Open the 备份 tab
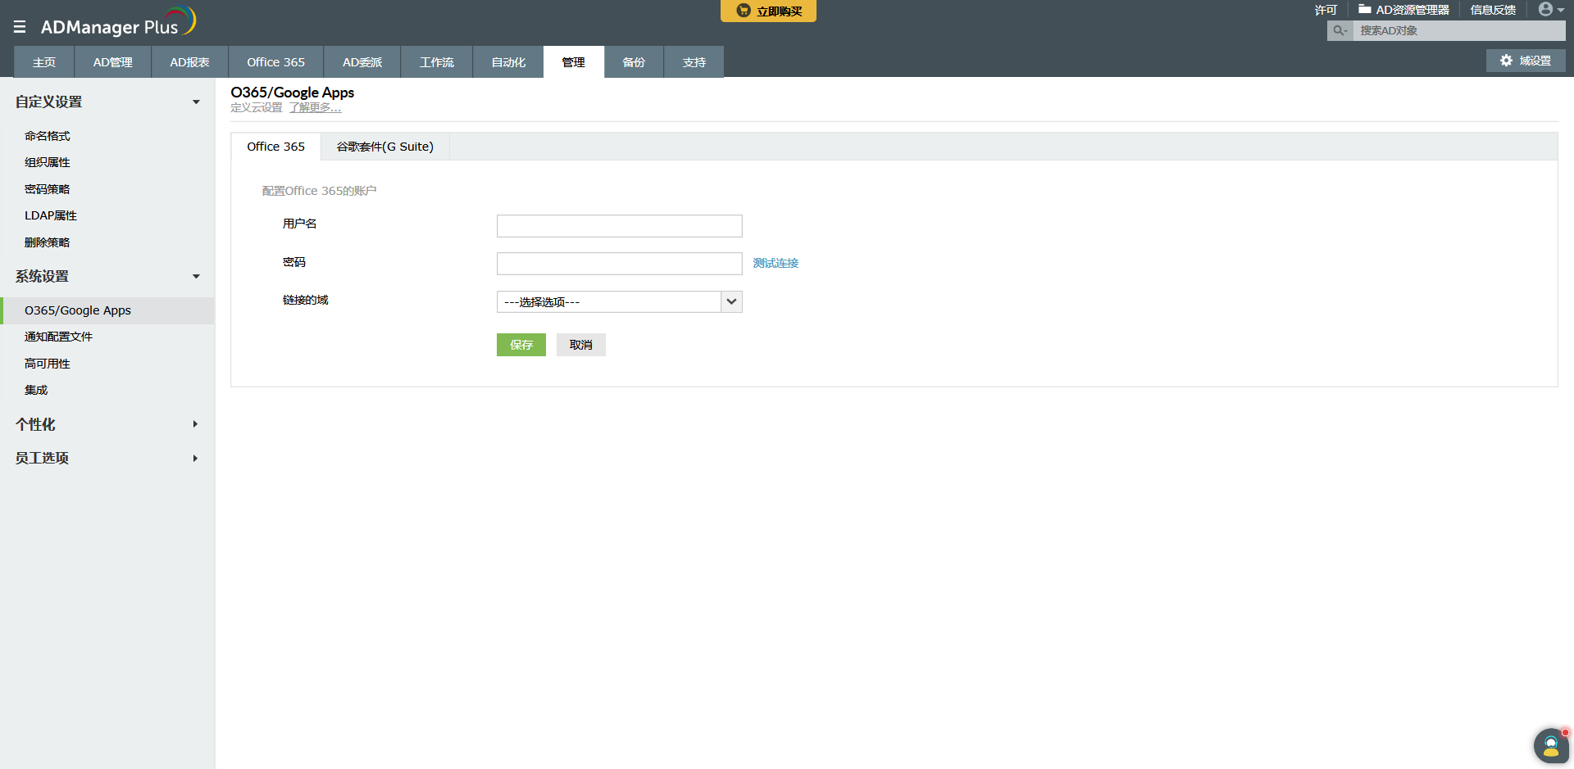Screen dimensions: 1574x769 click(634, 62)
